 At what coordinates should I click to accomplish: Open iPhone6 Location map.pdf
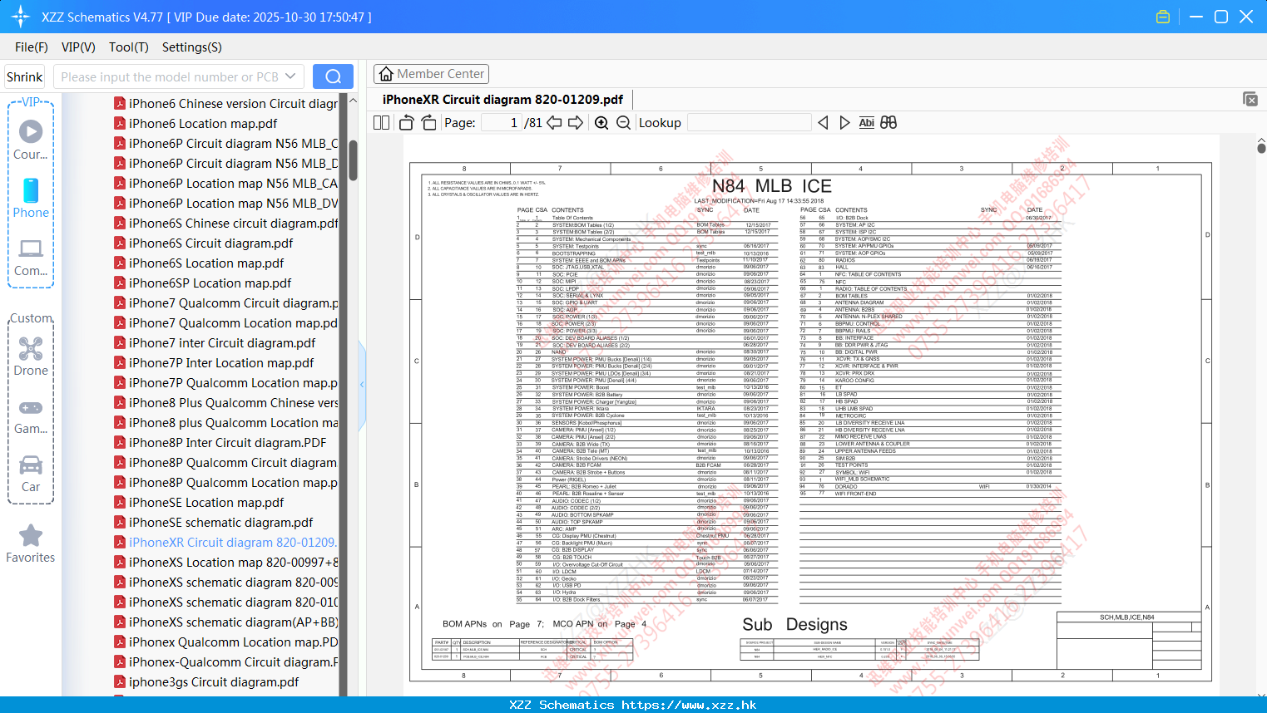click(x=203, y=124)
